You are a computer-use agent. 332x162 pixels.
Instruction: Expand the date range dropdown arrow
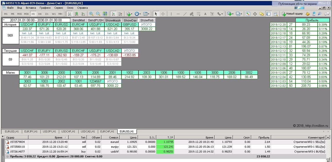pos(4,20)
